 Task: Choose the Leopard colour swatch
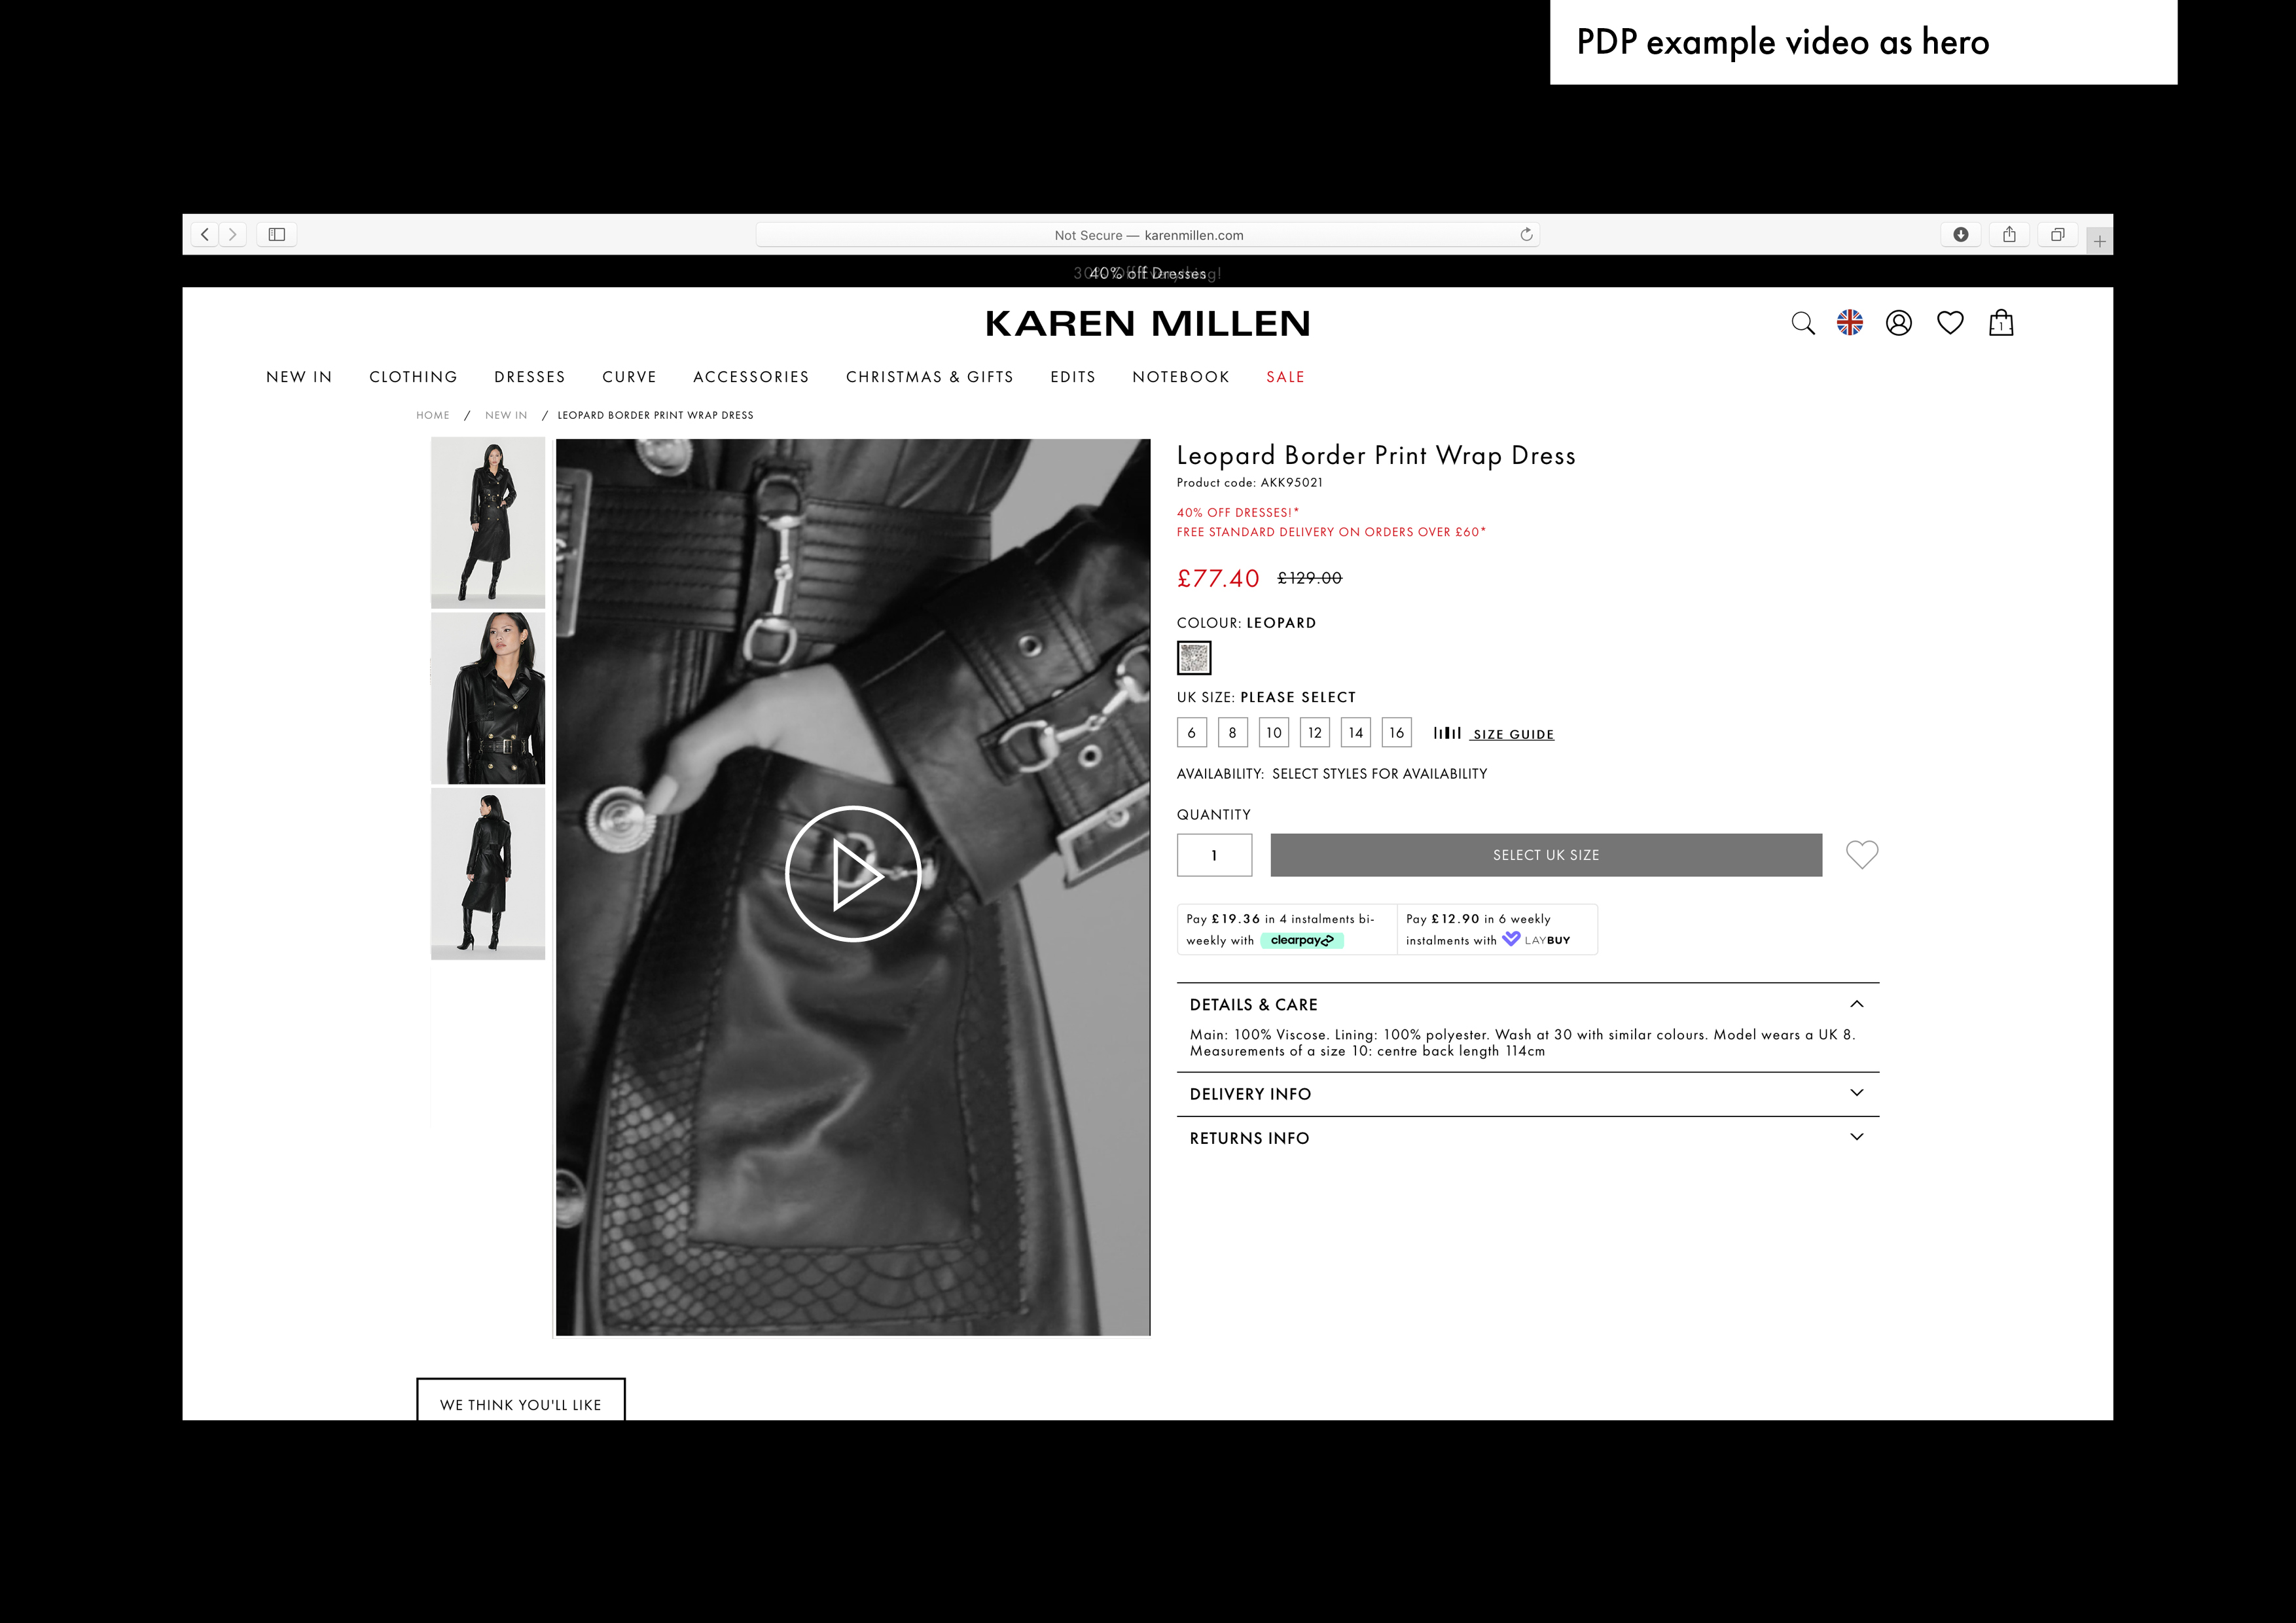pyautogui.click(x=1193, y=658)
